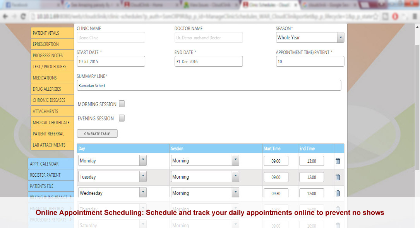
Task: Delete the Monday schedule row
Action: (x=338, y=161)
